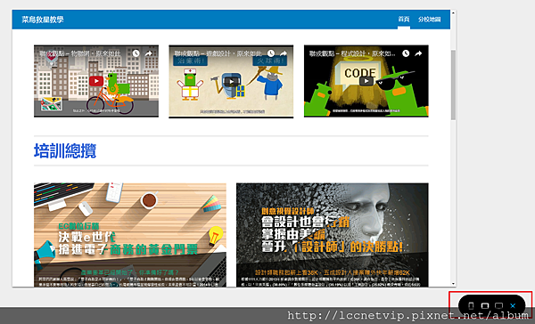535x324 pixels.
Task: Open the 首頁 navigation tab
Action: click(404, 20)
